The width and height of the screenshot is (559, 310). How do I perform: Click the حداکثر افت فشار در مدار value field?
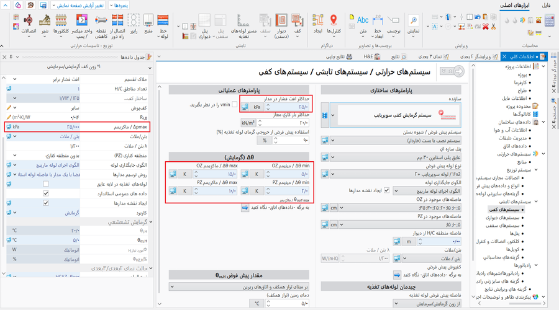[x=286, y=107]
